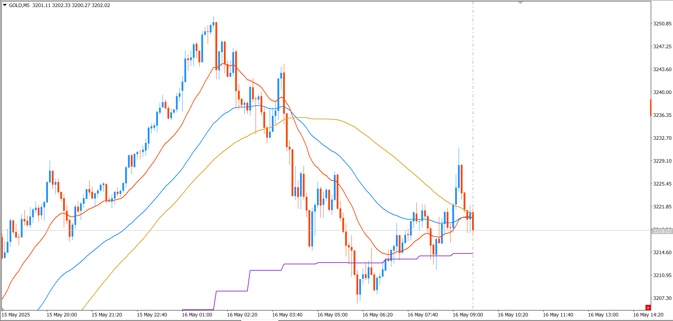673x321 pixels.
Task: Click the 3250.85 price axis label
Action: [662, 24]
